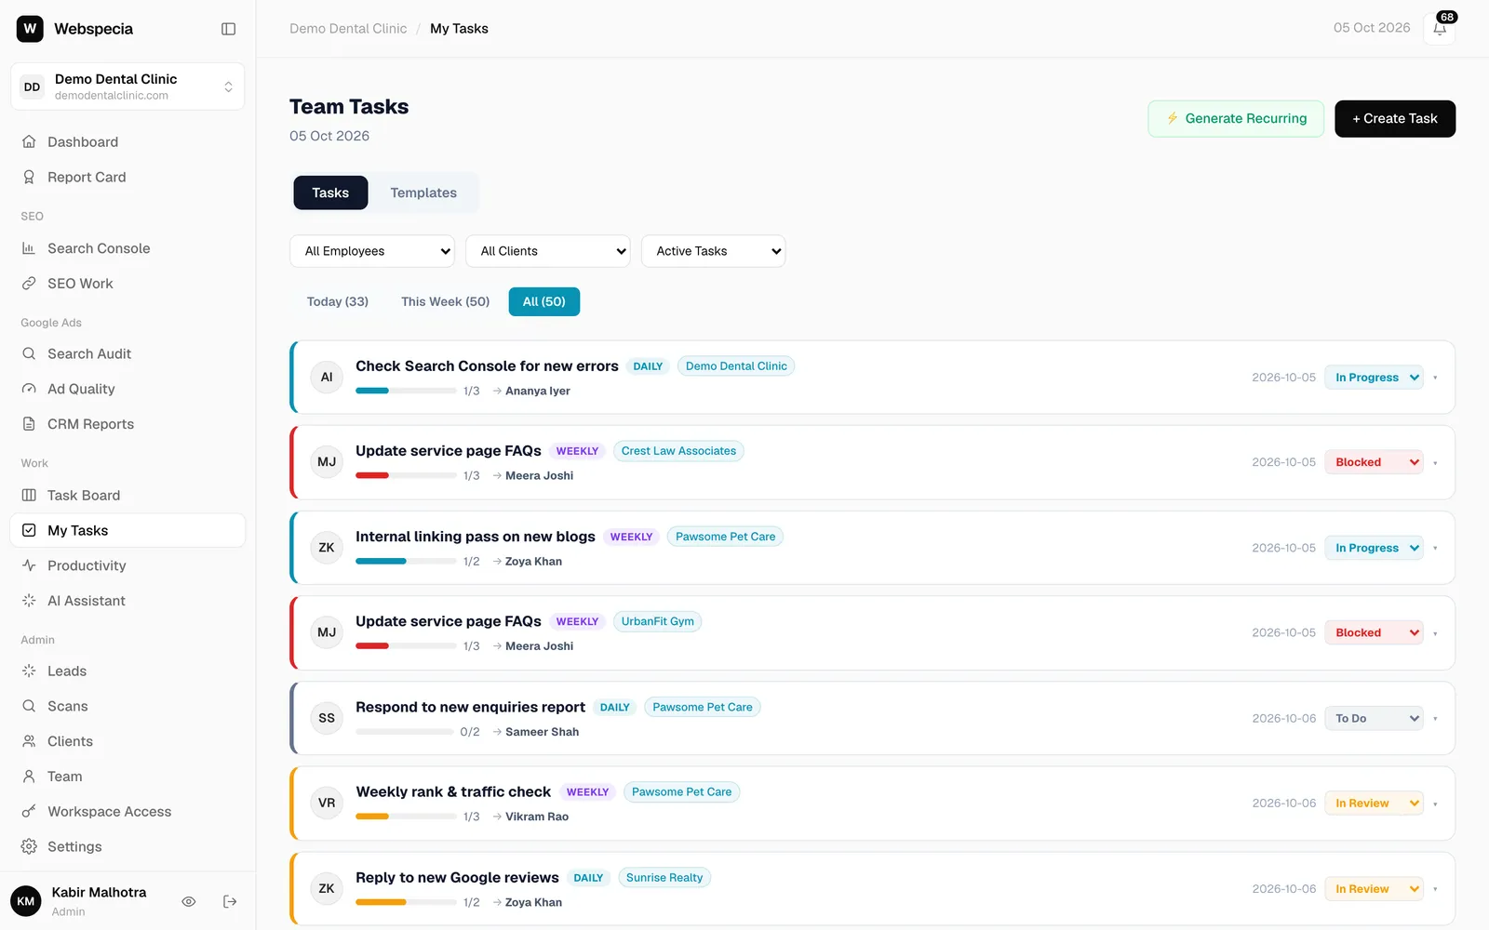Select the All (50) filter

pos(544,301)
